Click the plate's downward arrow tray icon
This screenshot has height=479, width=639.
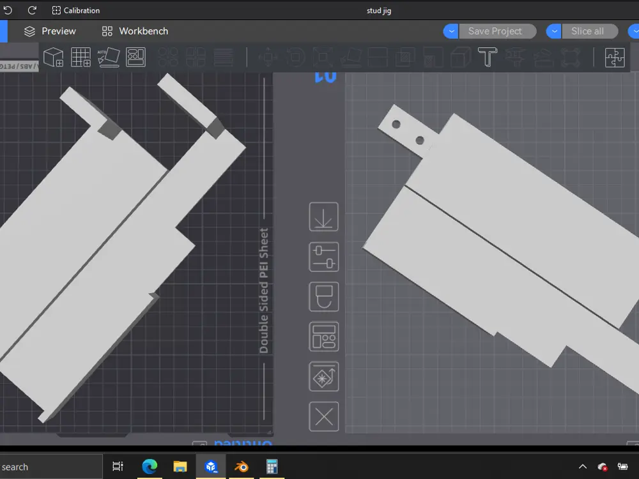point(324,217)
